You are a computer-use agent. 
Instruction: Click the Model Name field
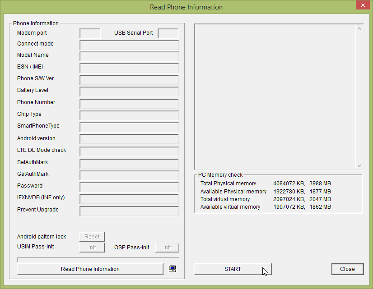click(x=129, y=56)
